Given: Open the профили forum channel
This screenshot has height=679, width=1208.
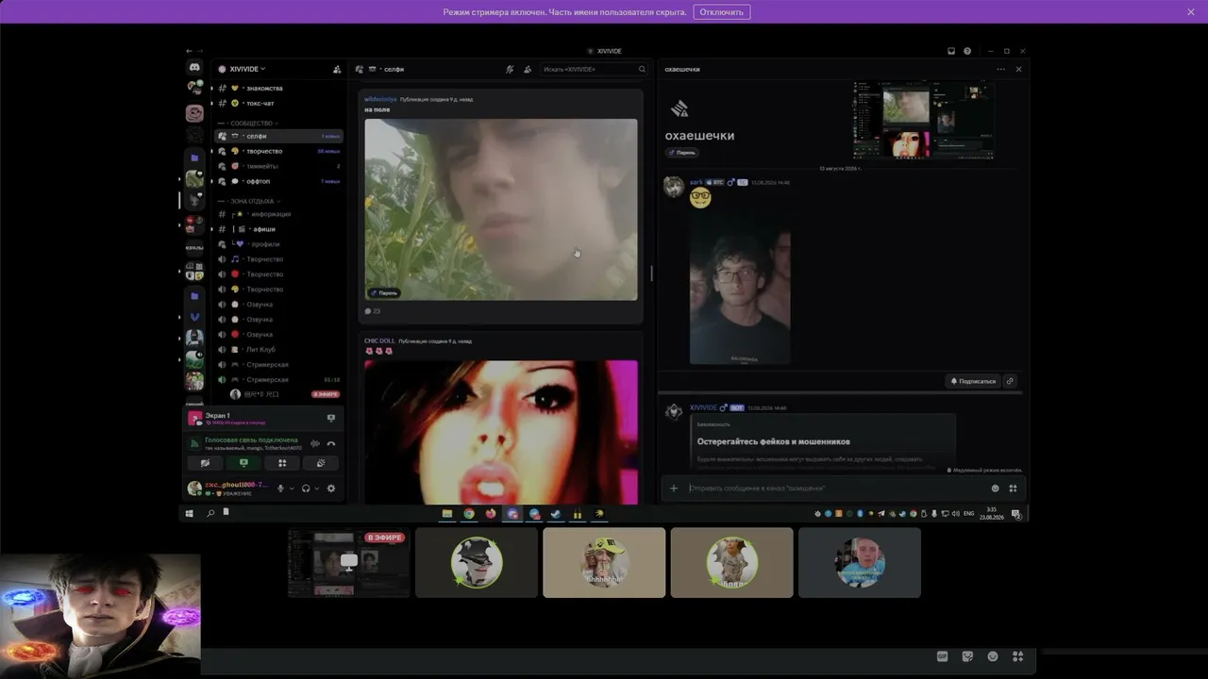Looking at the screenshot, I should click(279, 244).
